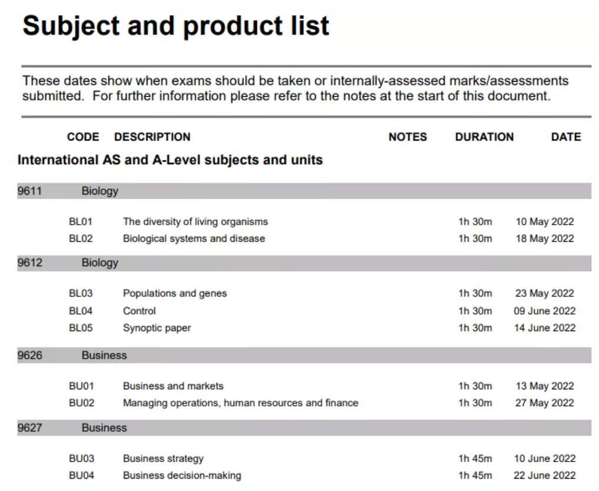Select the 9611 Biology subject row
The height and width of the screenshot is (491, 599).
click(x=304, y=191)
